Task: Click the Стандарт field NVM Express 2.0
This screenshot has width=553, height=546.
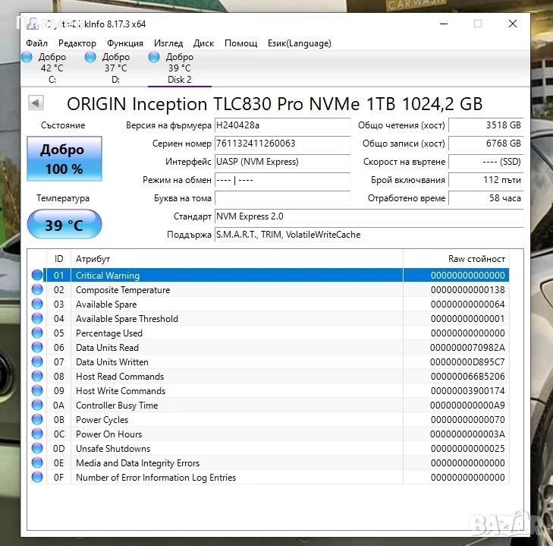Action: pyautogui.click(x=369, y=216)
